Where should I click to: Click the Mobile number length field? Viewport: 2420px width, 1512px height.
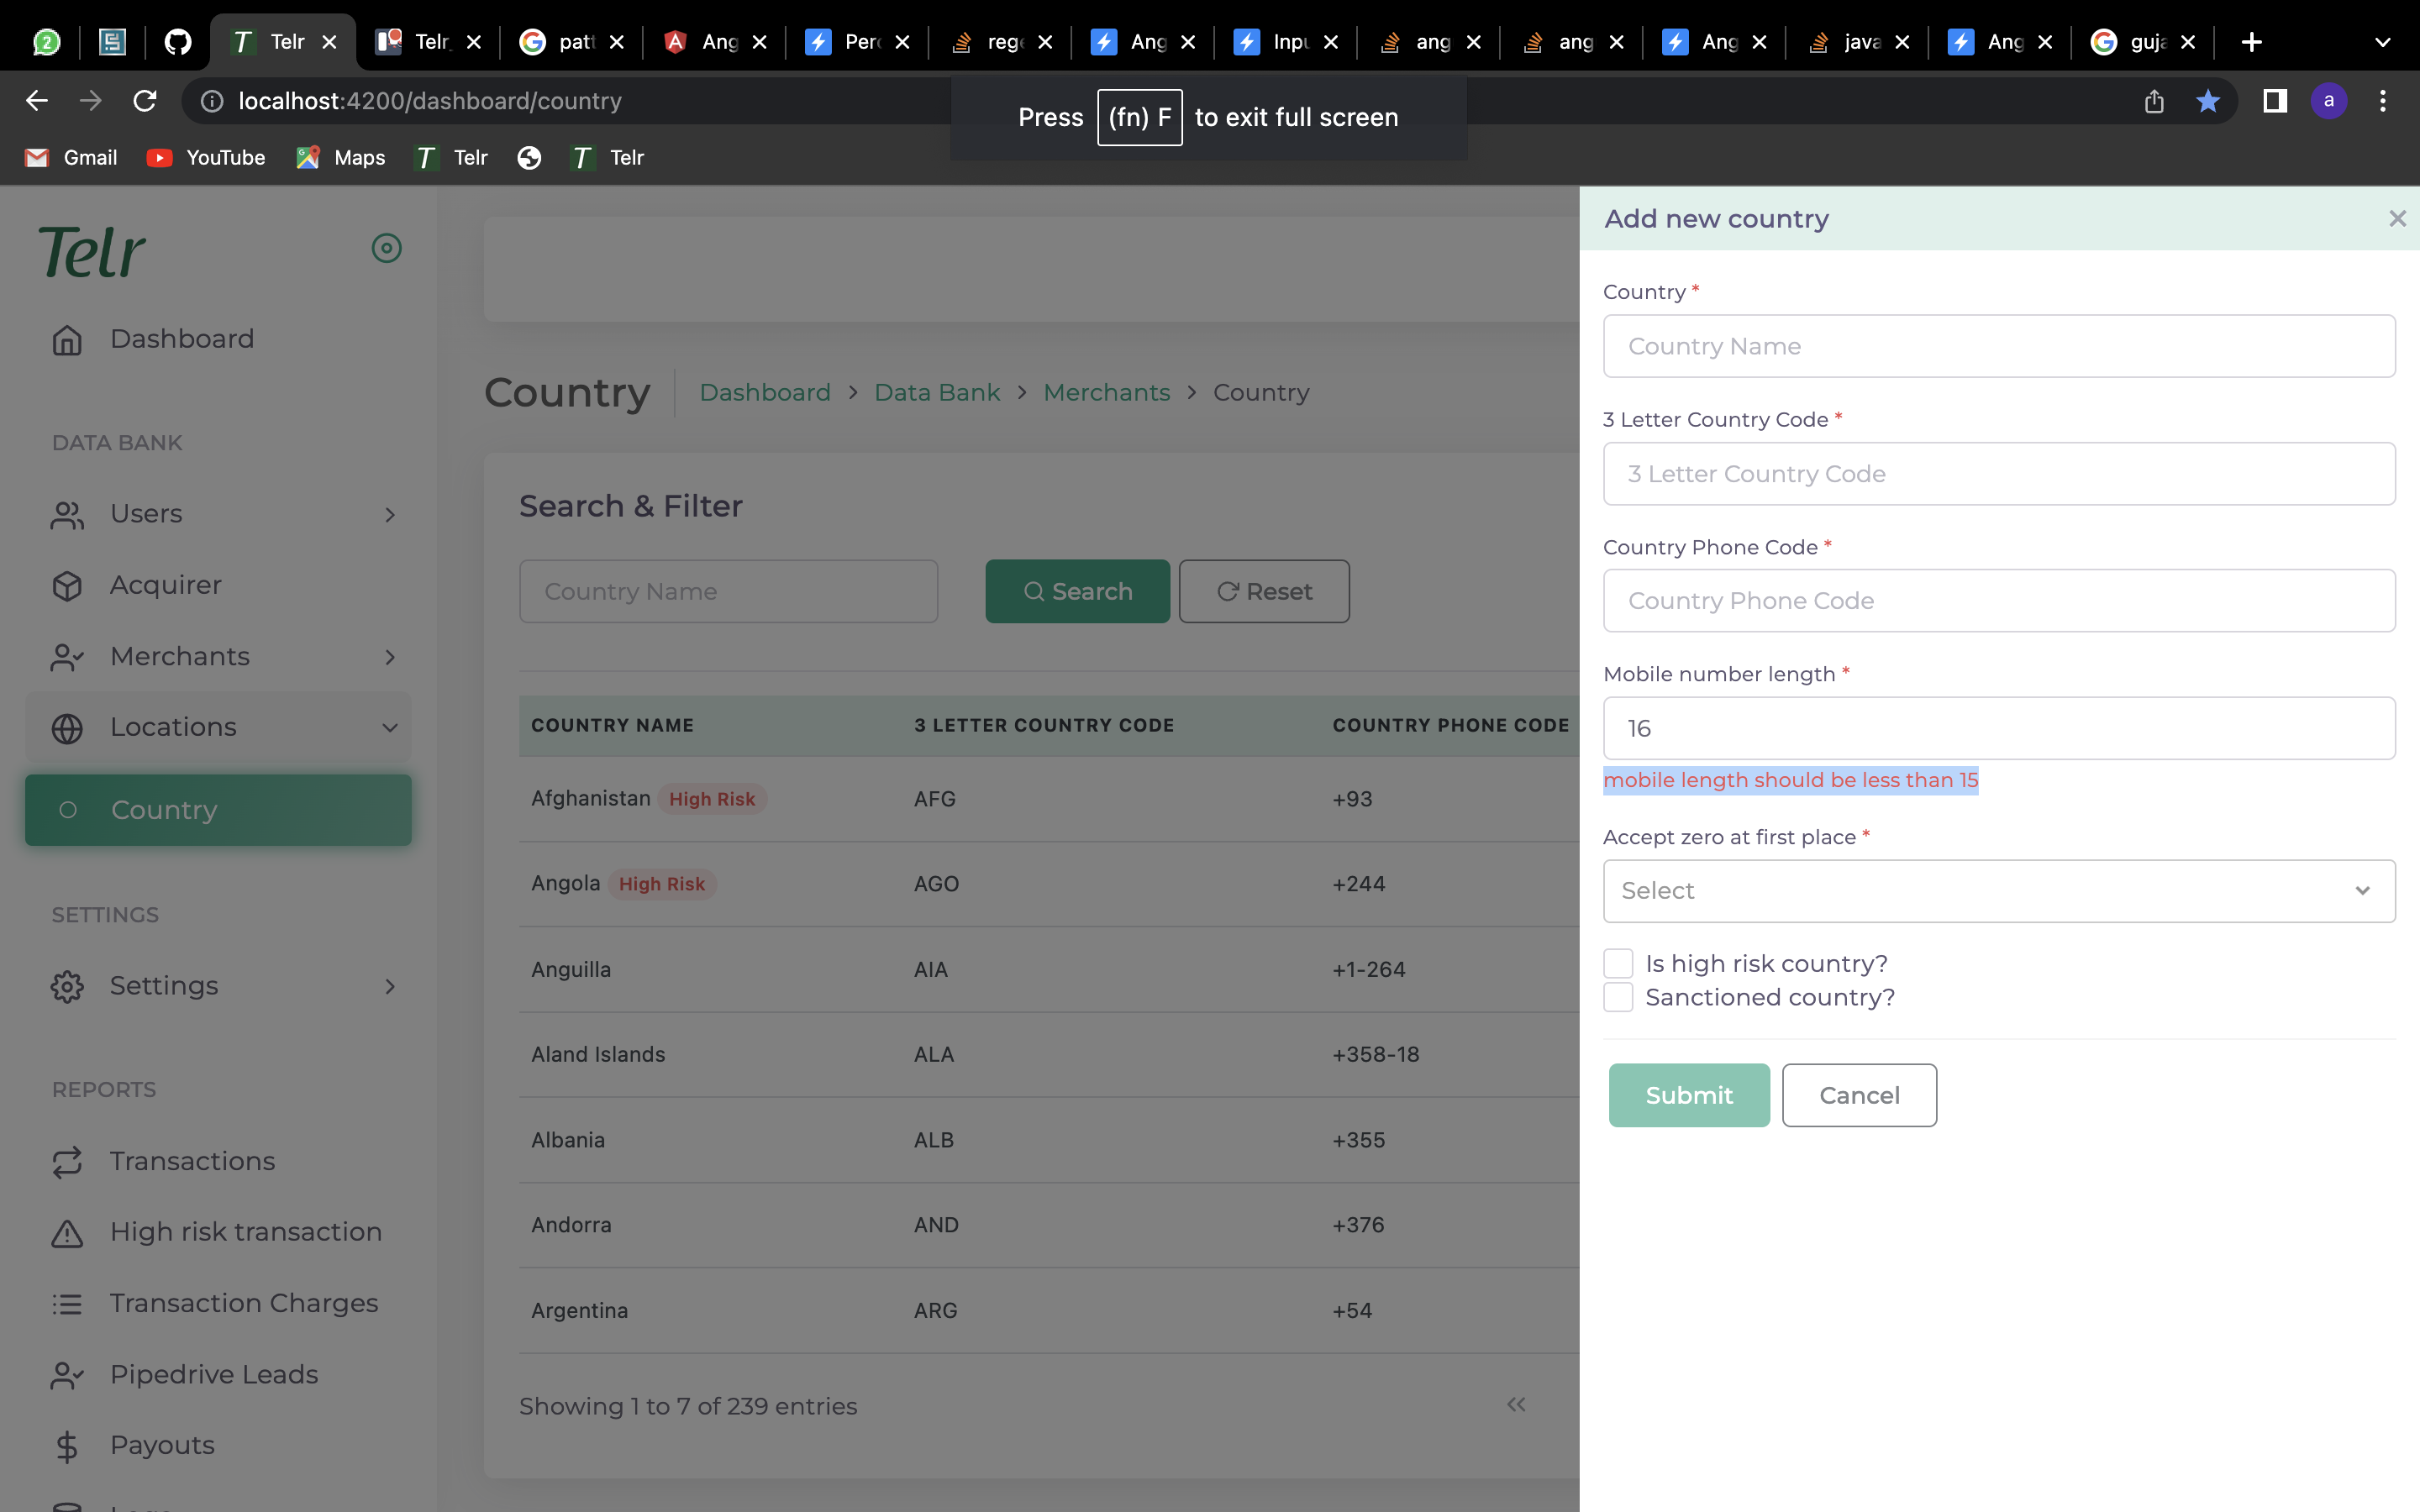tap(1998, 728)
